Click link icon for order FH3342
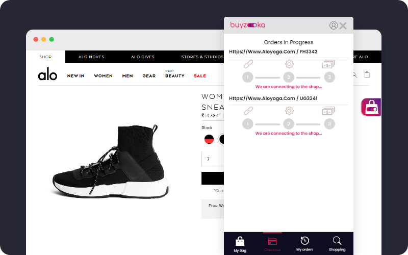 248,64
